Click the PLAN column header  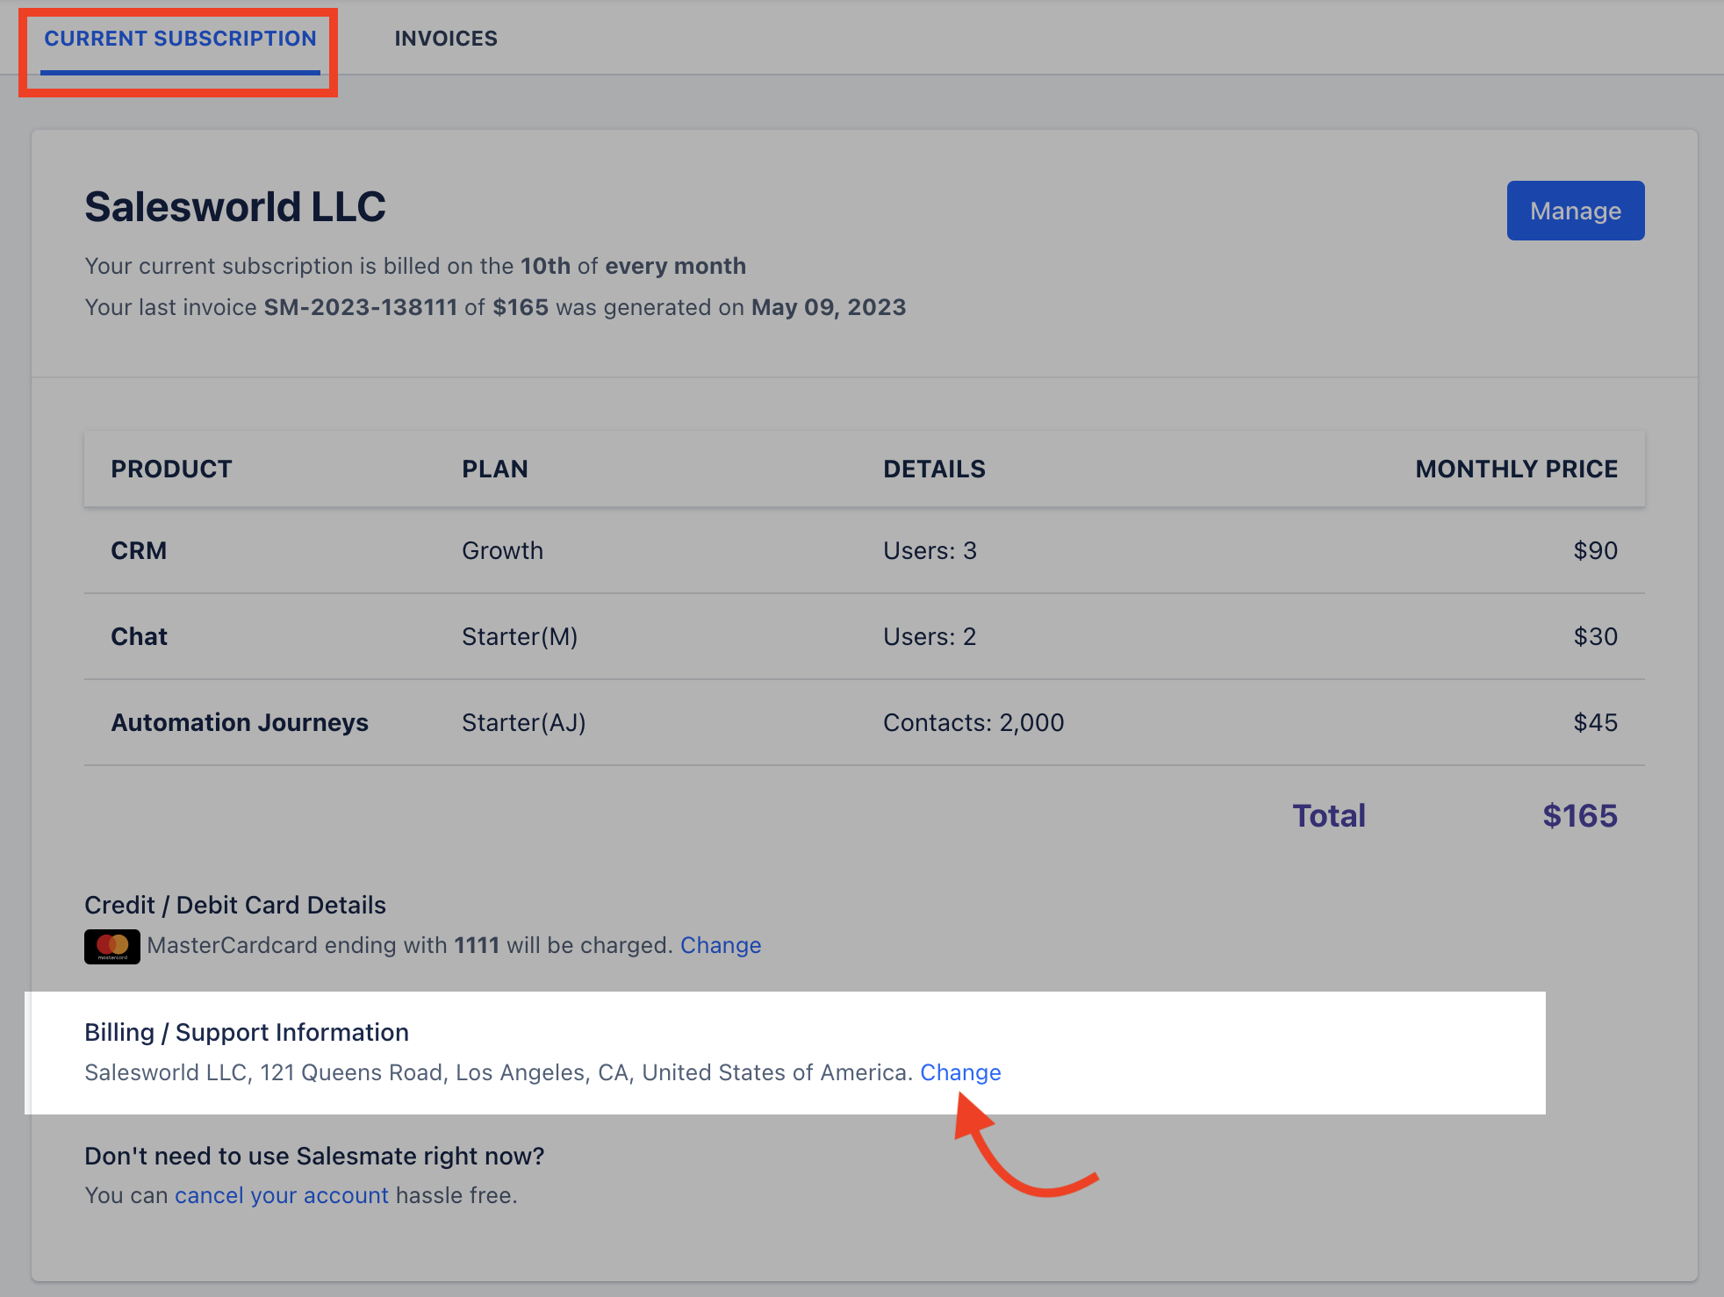[x=495, y=469]
